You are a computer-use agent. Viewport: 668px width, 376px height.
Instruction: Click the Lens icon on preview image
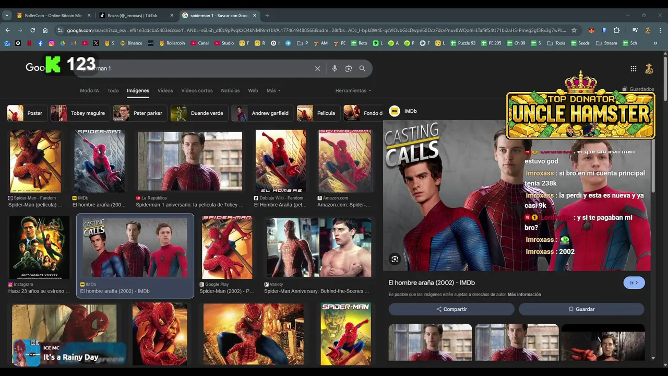(x=395, y=259)
